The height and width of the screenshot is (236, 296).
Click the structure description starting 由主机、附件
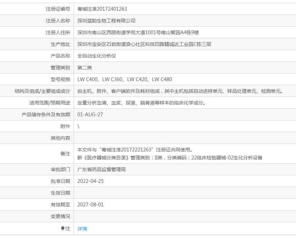point(180,91)
